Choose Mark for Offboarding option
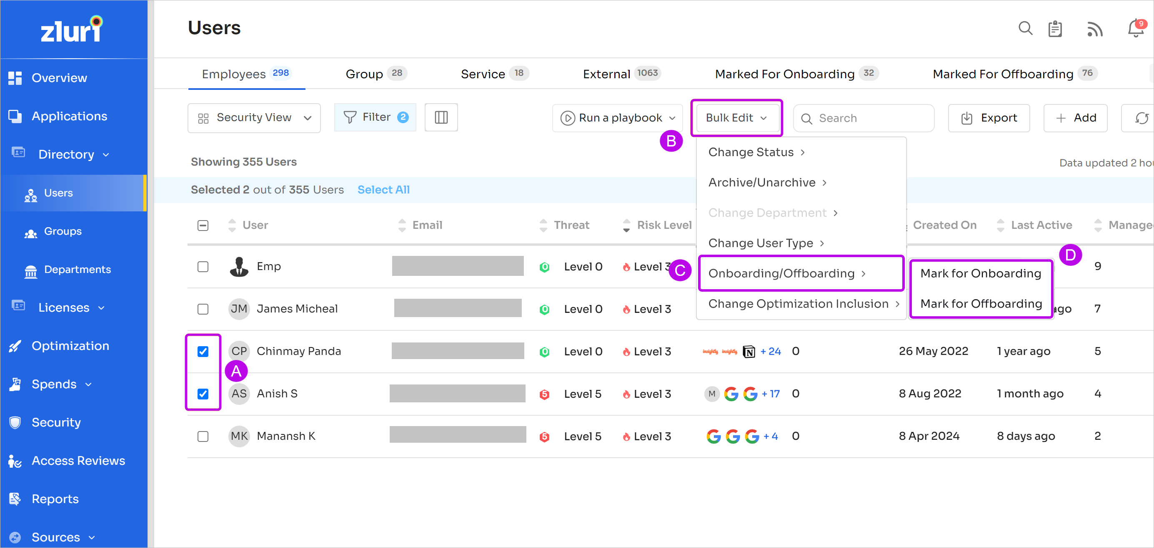Screen dimensions: 1154x548 coord(981,304)
